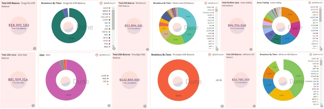Click down arrow of Wintermute legend scrollbar

[217, 47]
